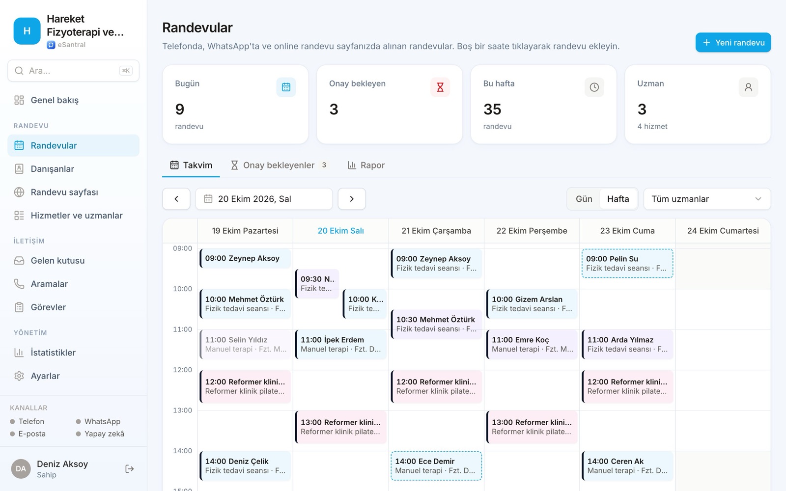Open Randevular in the sidebar
The height and width of the screenshot is (491, 786).
click(x=74, y=145)
